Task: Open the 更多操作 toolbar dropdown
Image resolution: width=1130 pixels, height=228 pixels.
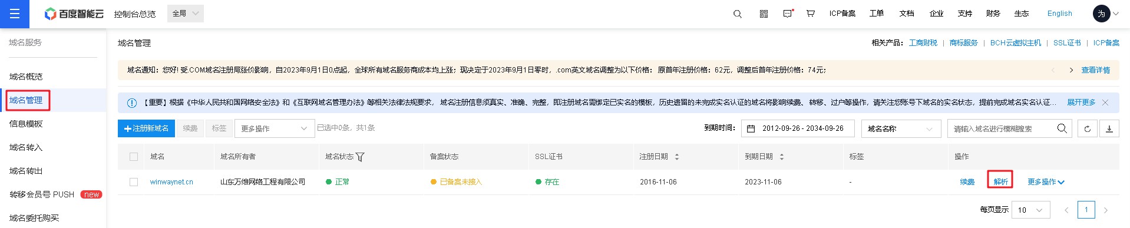Action: pos(275,128)
